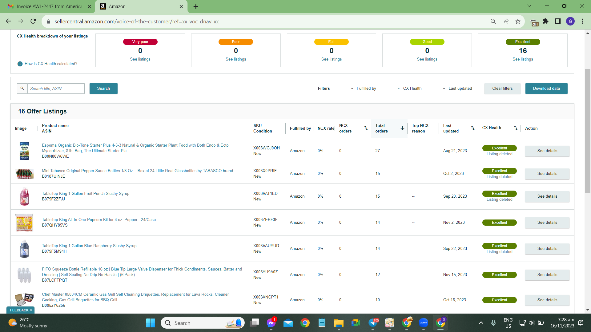591x332 pixels.
Task: Close the FEEDBACK tab
Action: pos(31,310)
